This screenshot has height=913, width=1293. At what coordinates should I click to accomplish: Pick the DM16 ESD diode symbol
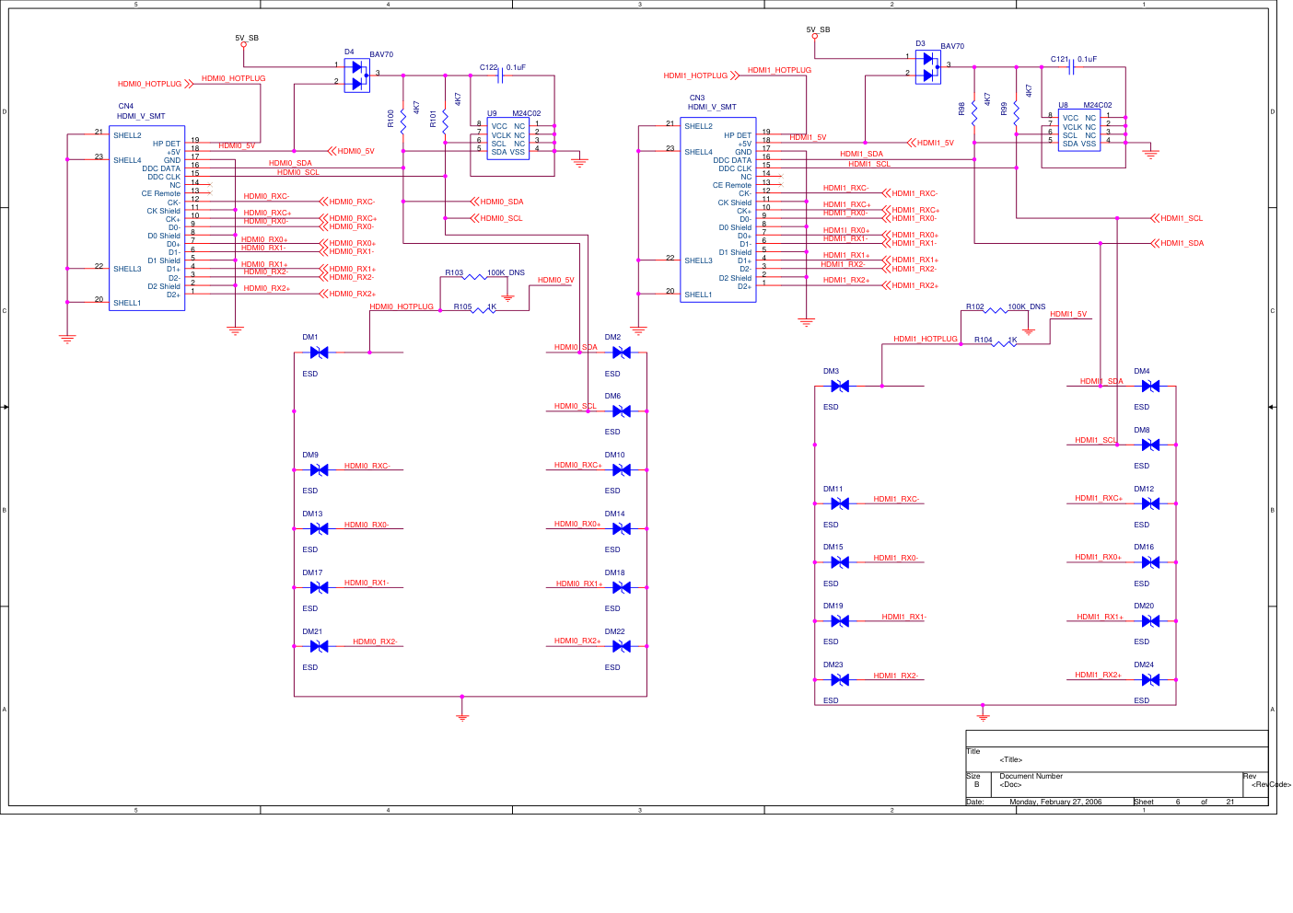pyautogui.click(x=1150, y=562)
